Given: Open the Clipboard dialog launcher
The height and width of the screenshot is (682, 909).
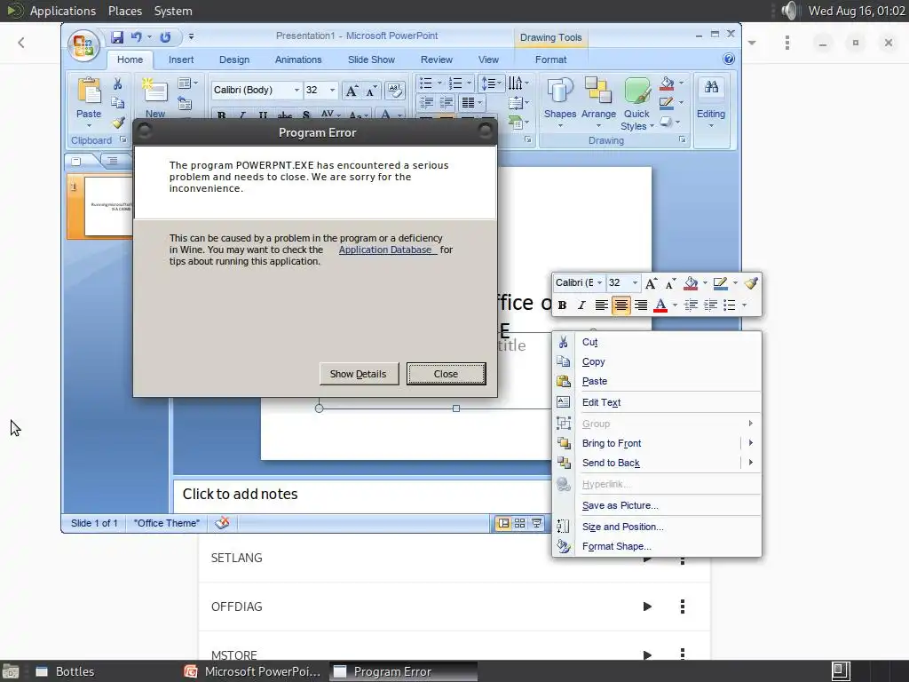Looking at the screenshot, I should click(123, 139).
